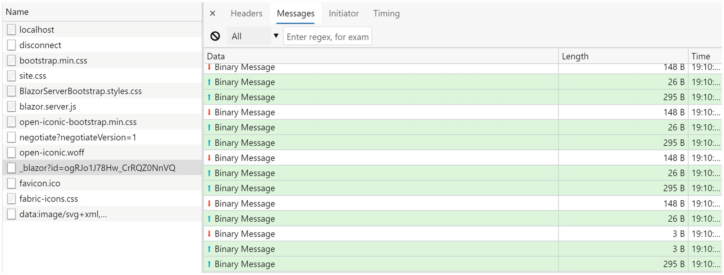
Task: Click the icon next to bootstrap.min.css
Action: pyautogui.click(x=11, y=60)
